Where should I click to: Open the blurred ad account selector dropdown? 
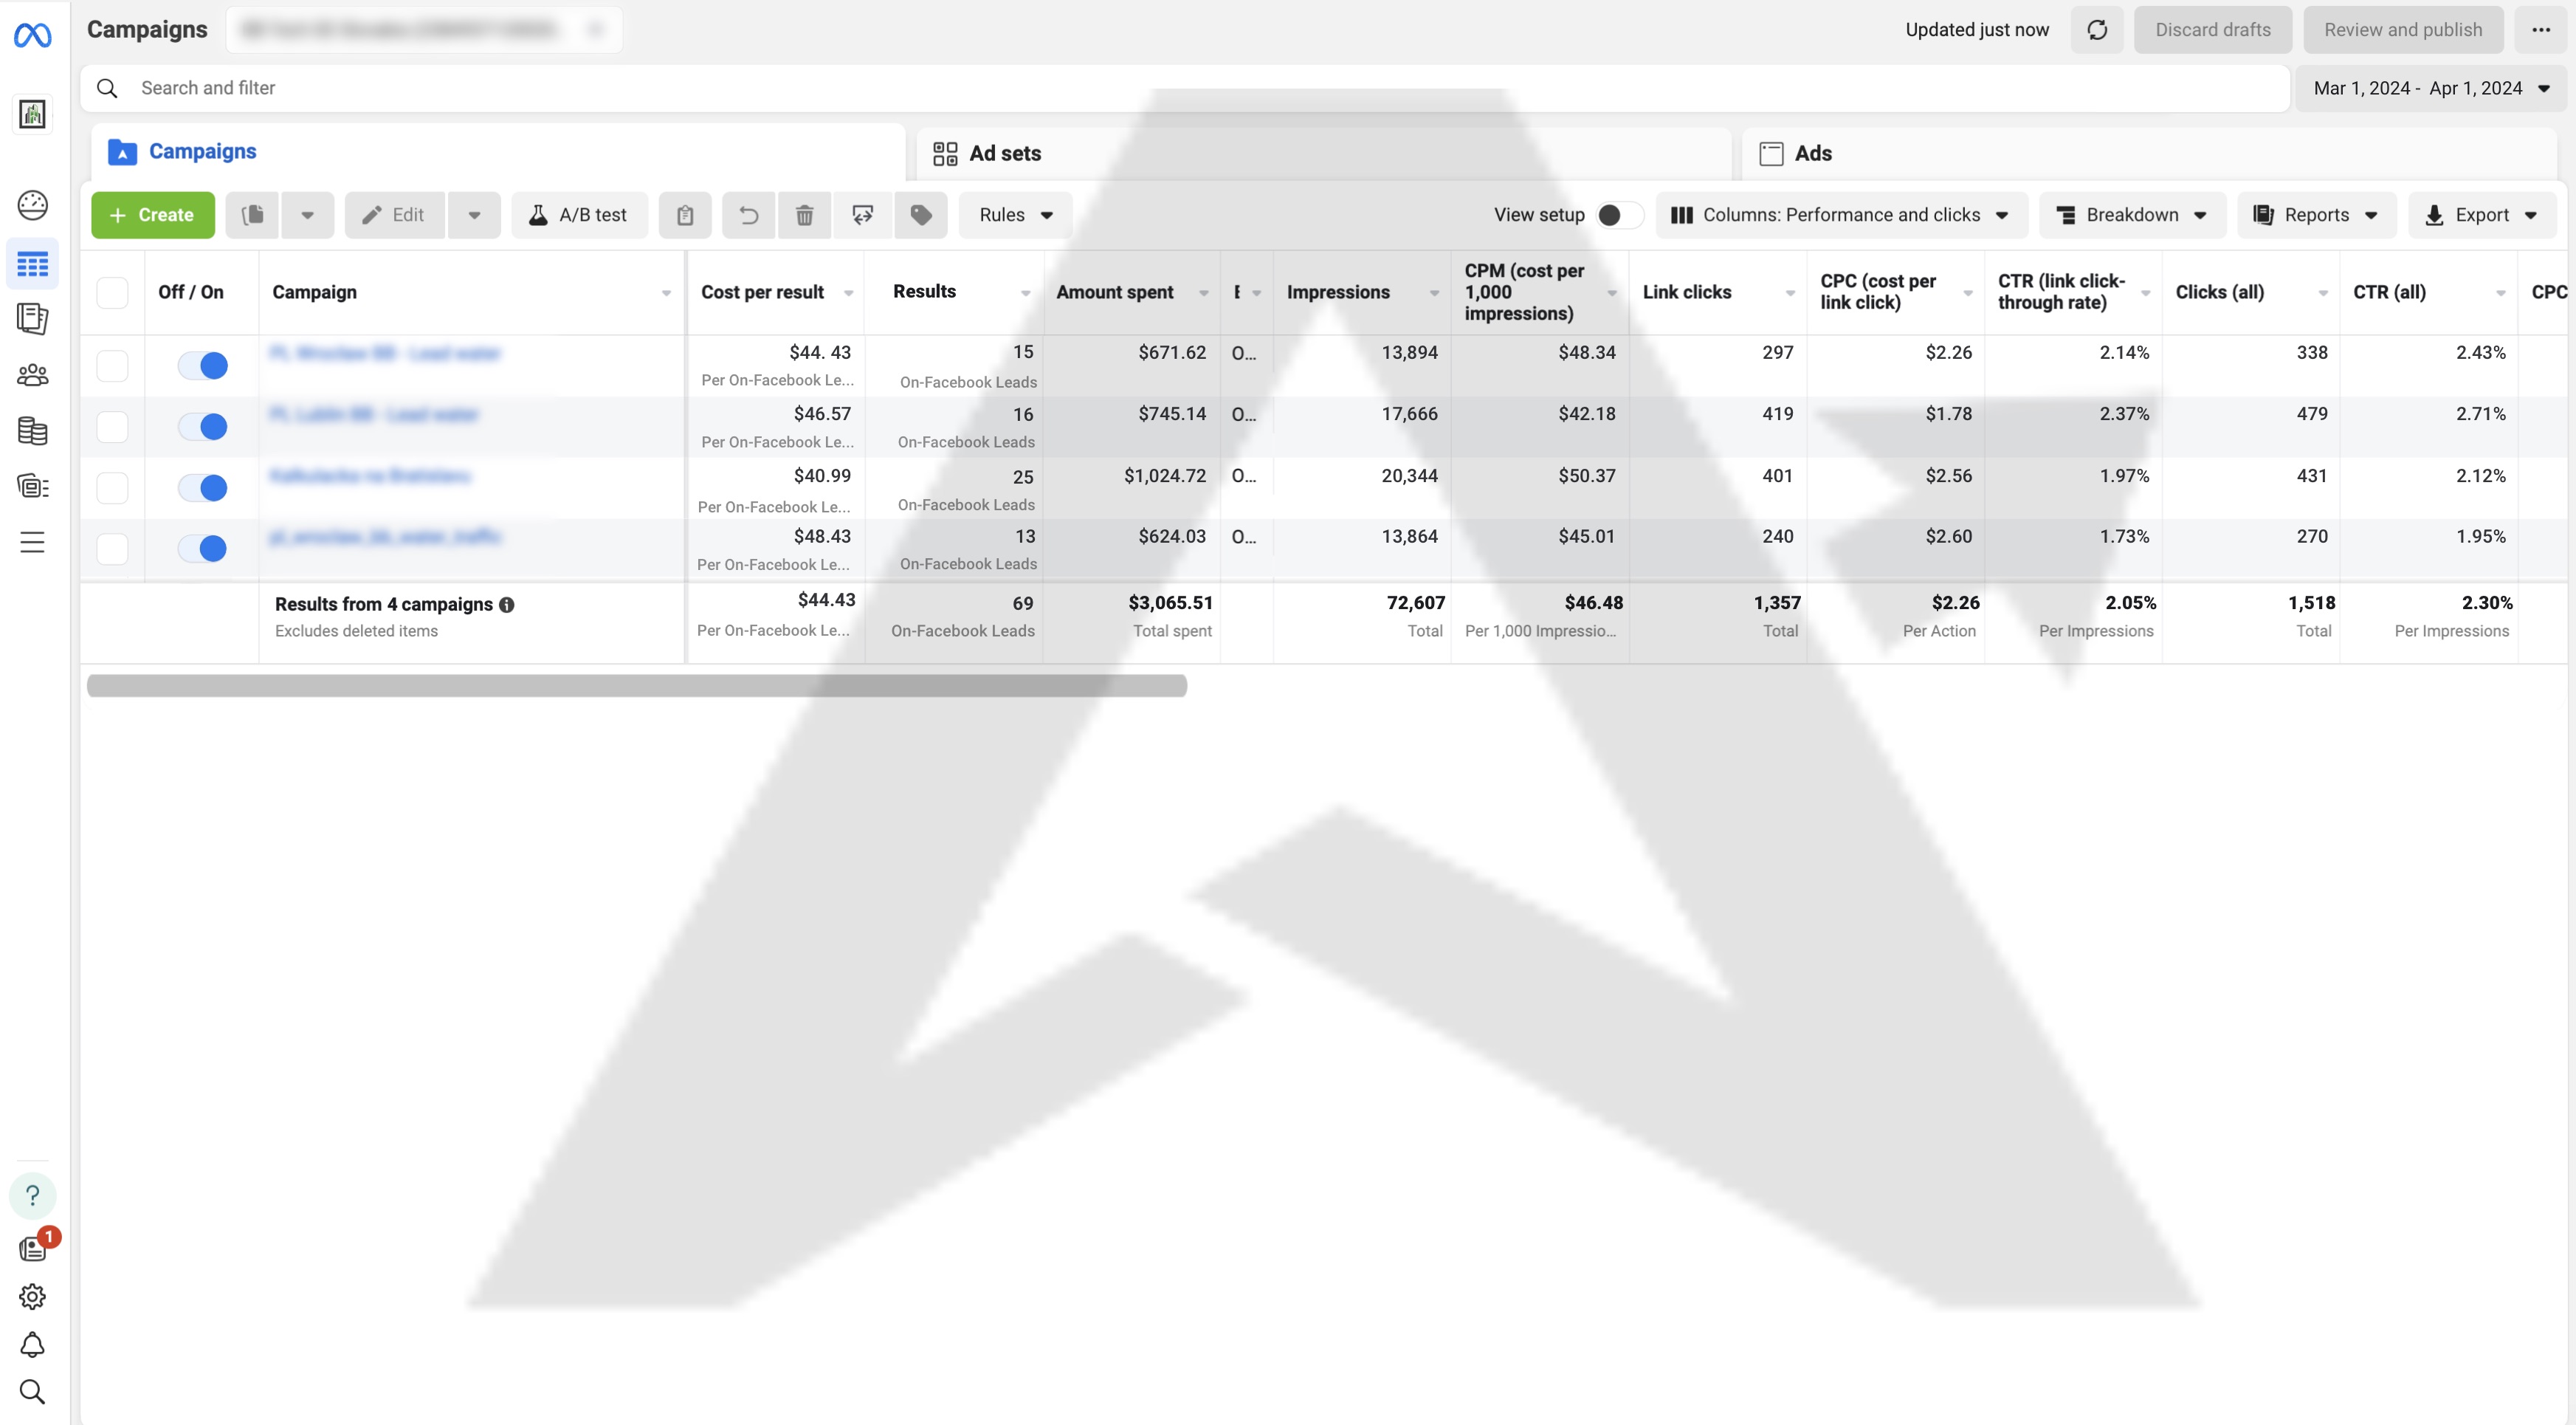(x=424, y=30)
